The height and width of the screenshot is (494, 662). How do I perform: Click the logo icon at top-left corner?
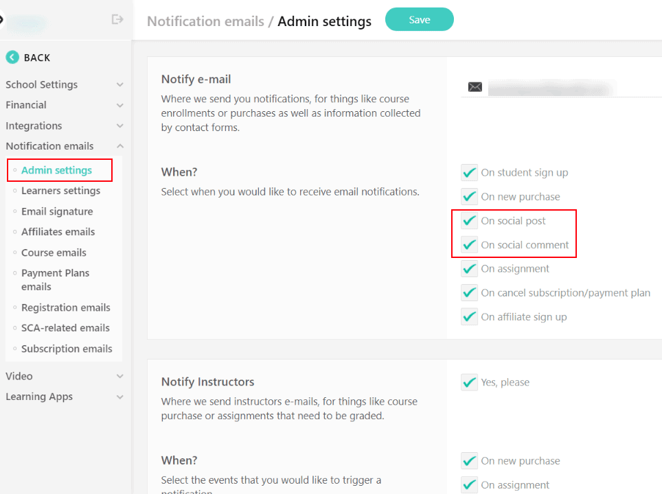click(2, 19)
